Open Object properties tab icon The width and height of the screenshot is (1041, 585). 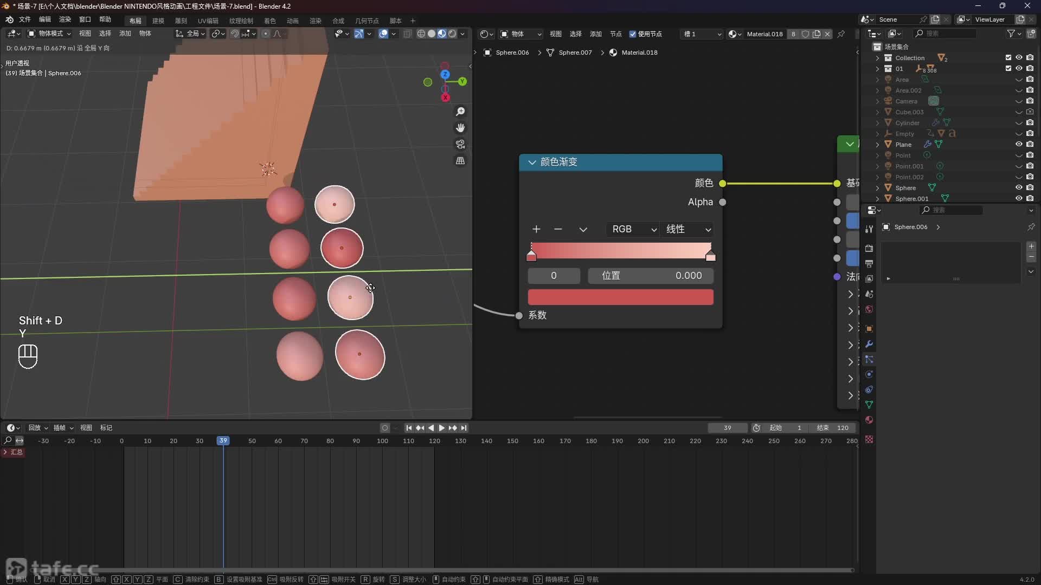click(x=869, y=329)
